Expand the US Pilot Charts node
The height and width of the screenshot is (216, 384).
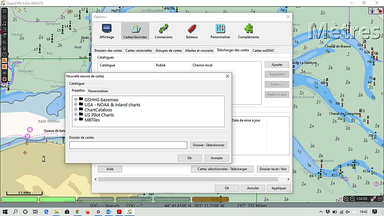(x=76, y=114)
